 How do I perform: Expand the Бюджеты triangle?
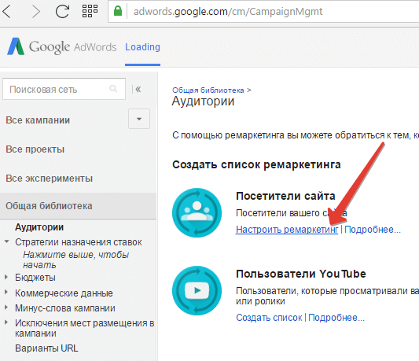click(6, 277)
